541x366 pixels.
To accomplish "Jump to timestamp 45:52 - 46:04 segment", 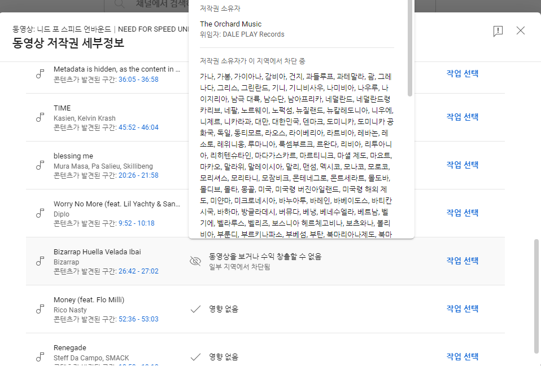I will [138, 127].
